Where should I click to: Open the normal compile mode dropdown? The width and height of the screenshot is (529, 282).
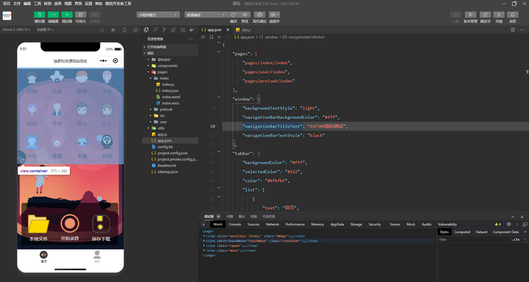tap(205, 14)
